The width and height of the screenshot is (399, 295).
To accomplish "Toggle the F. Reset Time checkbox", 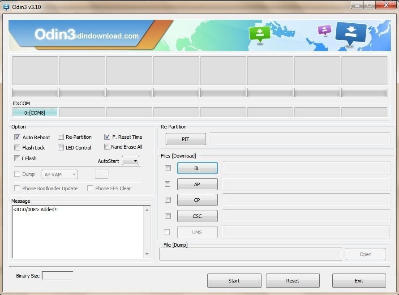I will coord(107,137).
